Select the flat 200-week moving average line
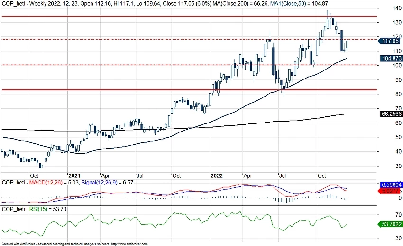This screenshot has height=246, width=403. coord(142,128)
